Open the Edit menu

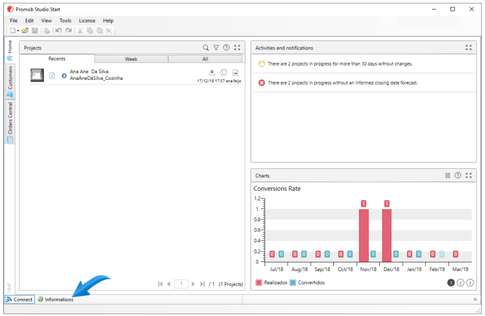point(29,21)
